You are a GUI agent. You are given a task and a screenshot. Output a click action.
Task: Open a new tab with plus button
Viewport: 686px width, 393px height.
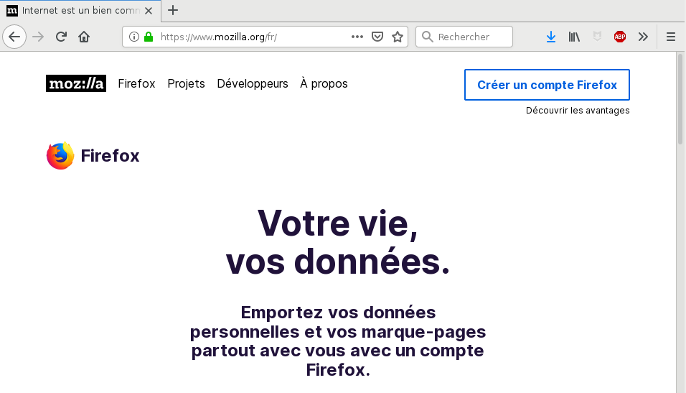pos(173,10)
